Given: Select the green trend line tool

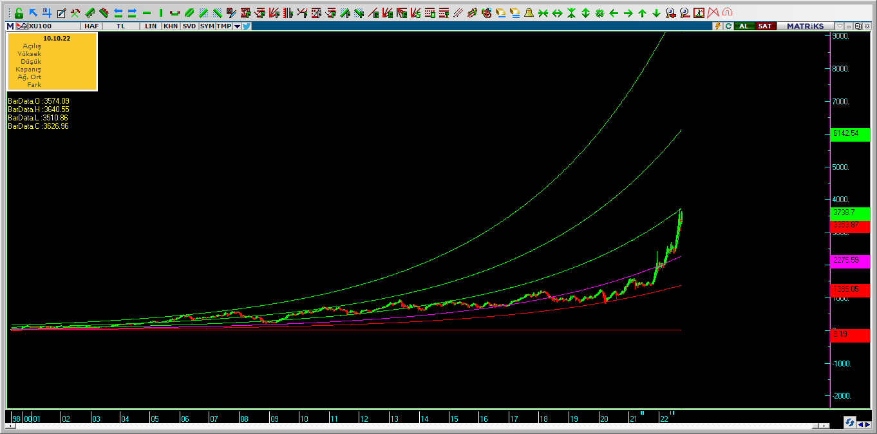Looking at the screenshot, I should [x=189, y=13].
